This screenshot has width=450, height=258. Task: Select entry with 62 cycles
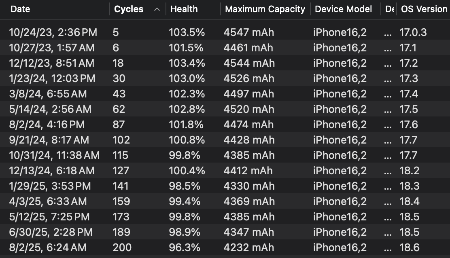pos(119,109)
